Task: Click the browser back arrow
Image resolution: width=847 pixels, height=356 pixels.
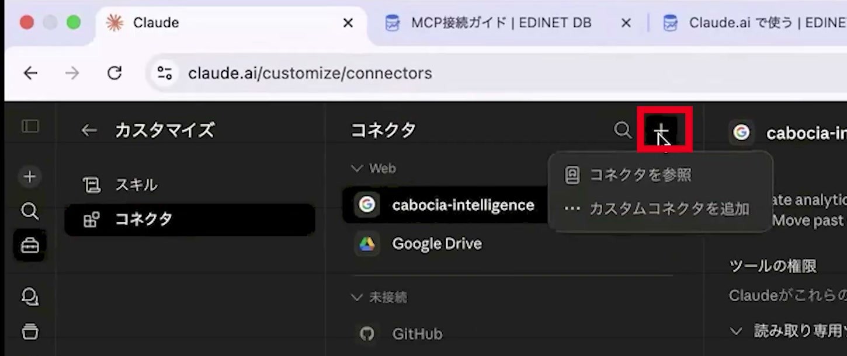Action: (x=30, y=73)
